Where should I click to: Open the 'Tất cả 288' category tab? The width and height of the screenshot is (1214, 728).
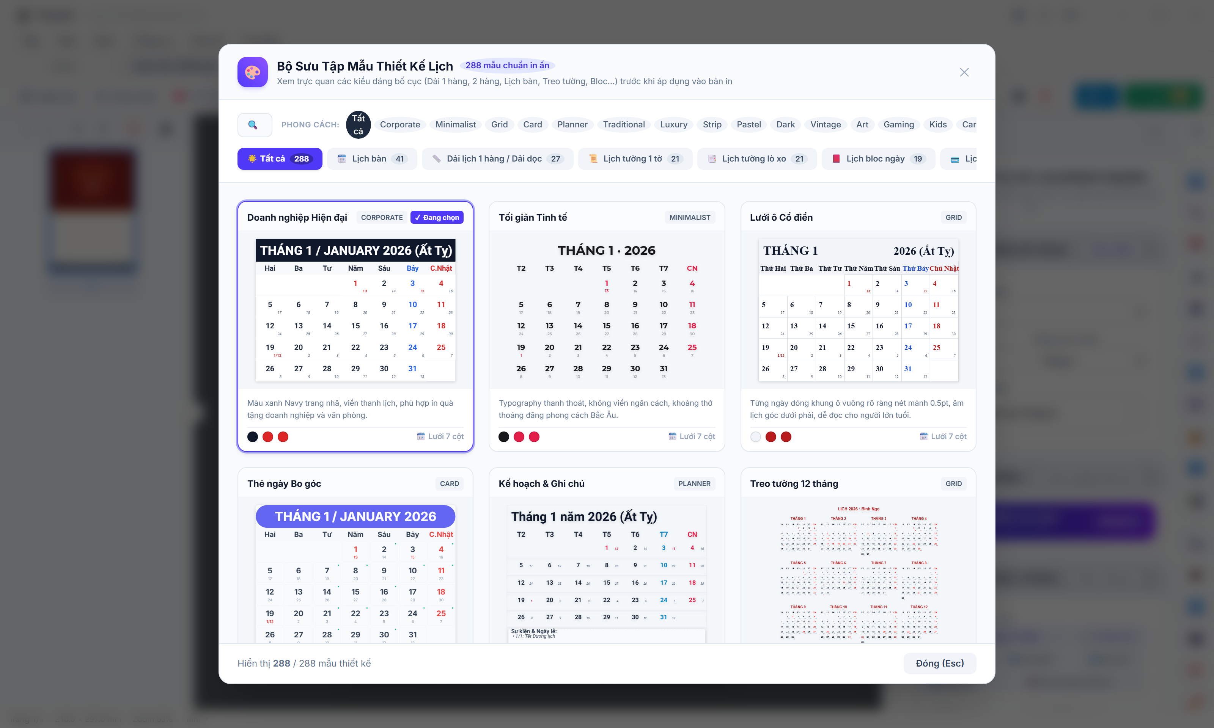pyautogui.click(x=280, y=159)
